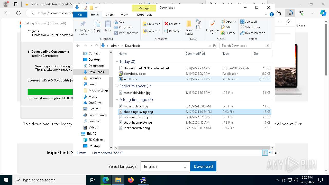Switch to the View tab

pyautogui.click(x=124, y=15)
